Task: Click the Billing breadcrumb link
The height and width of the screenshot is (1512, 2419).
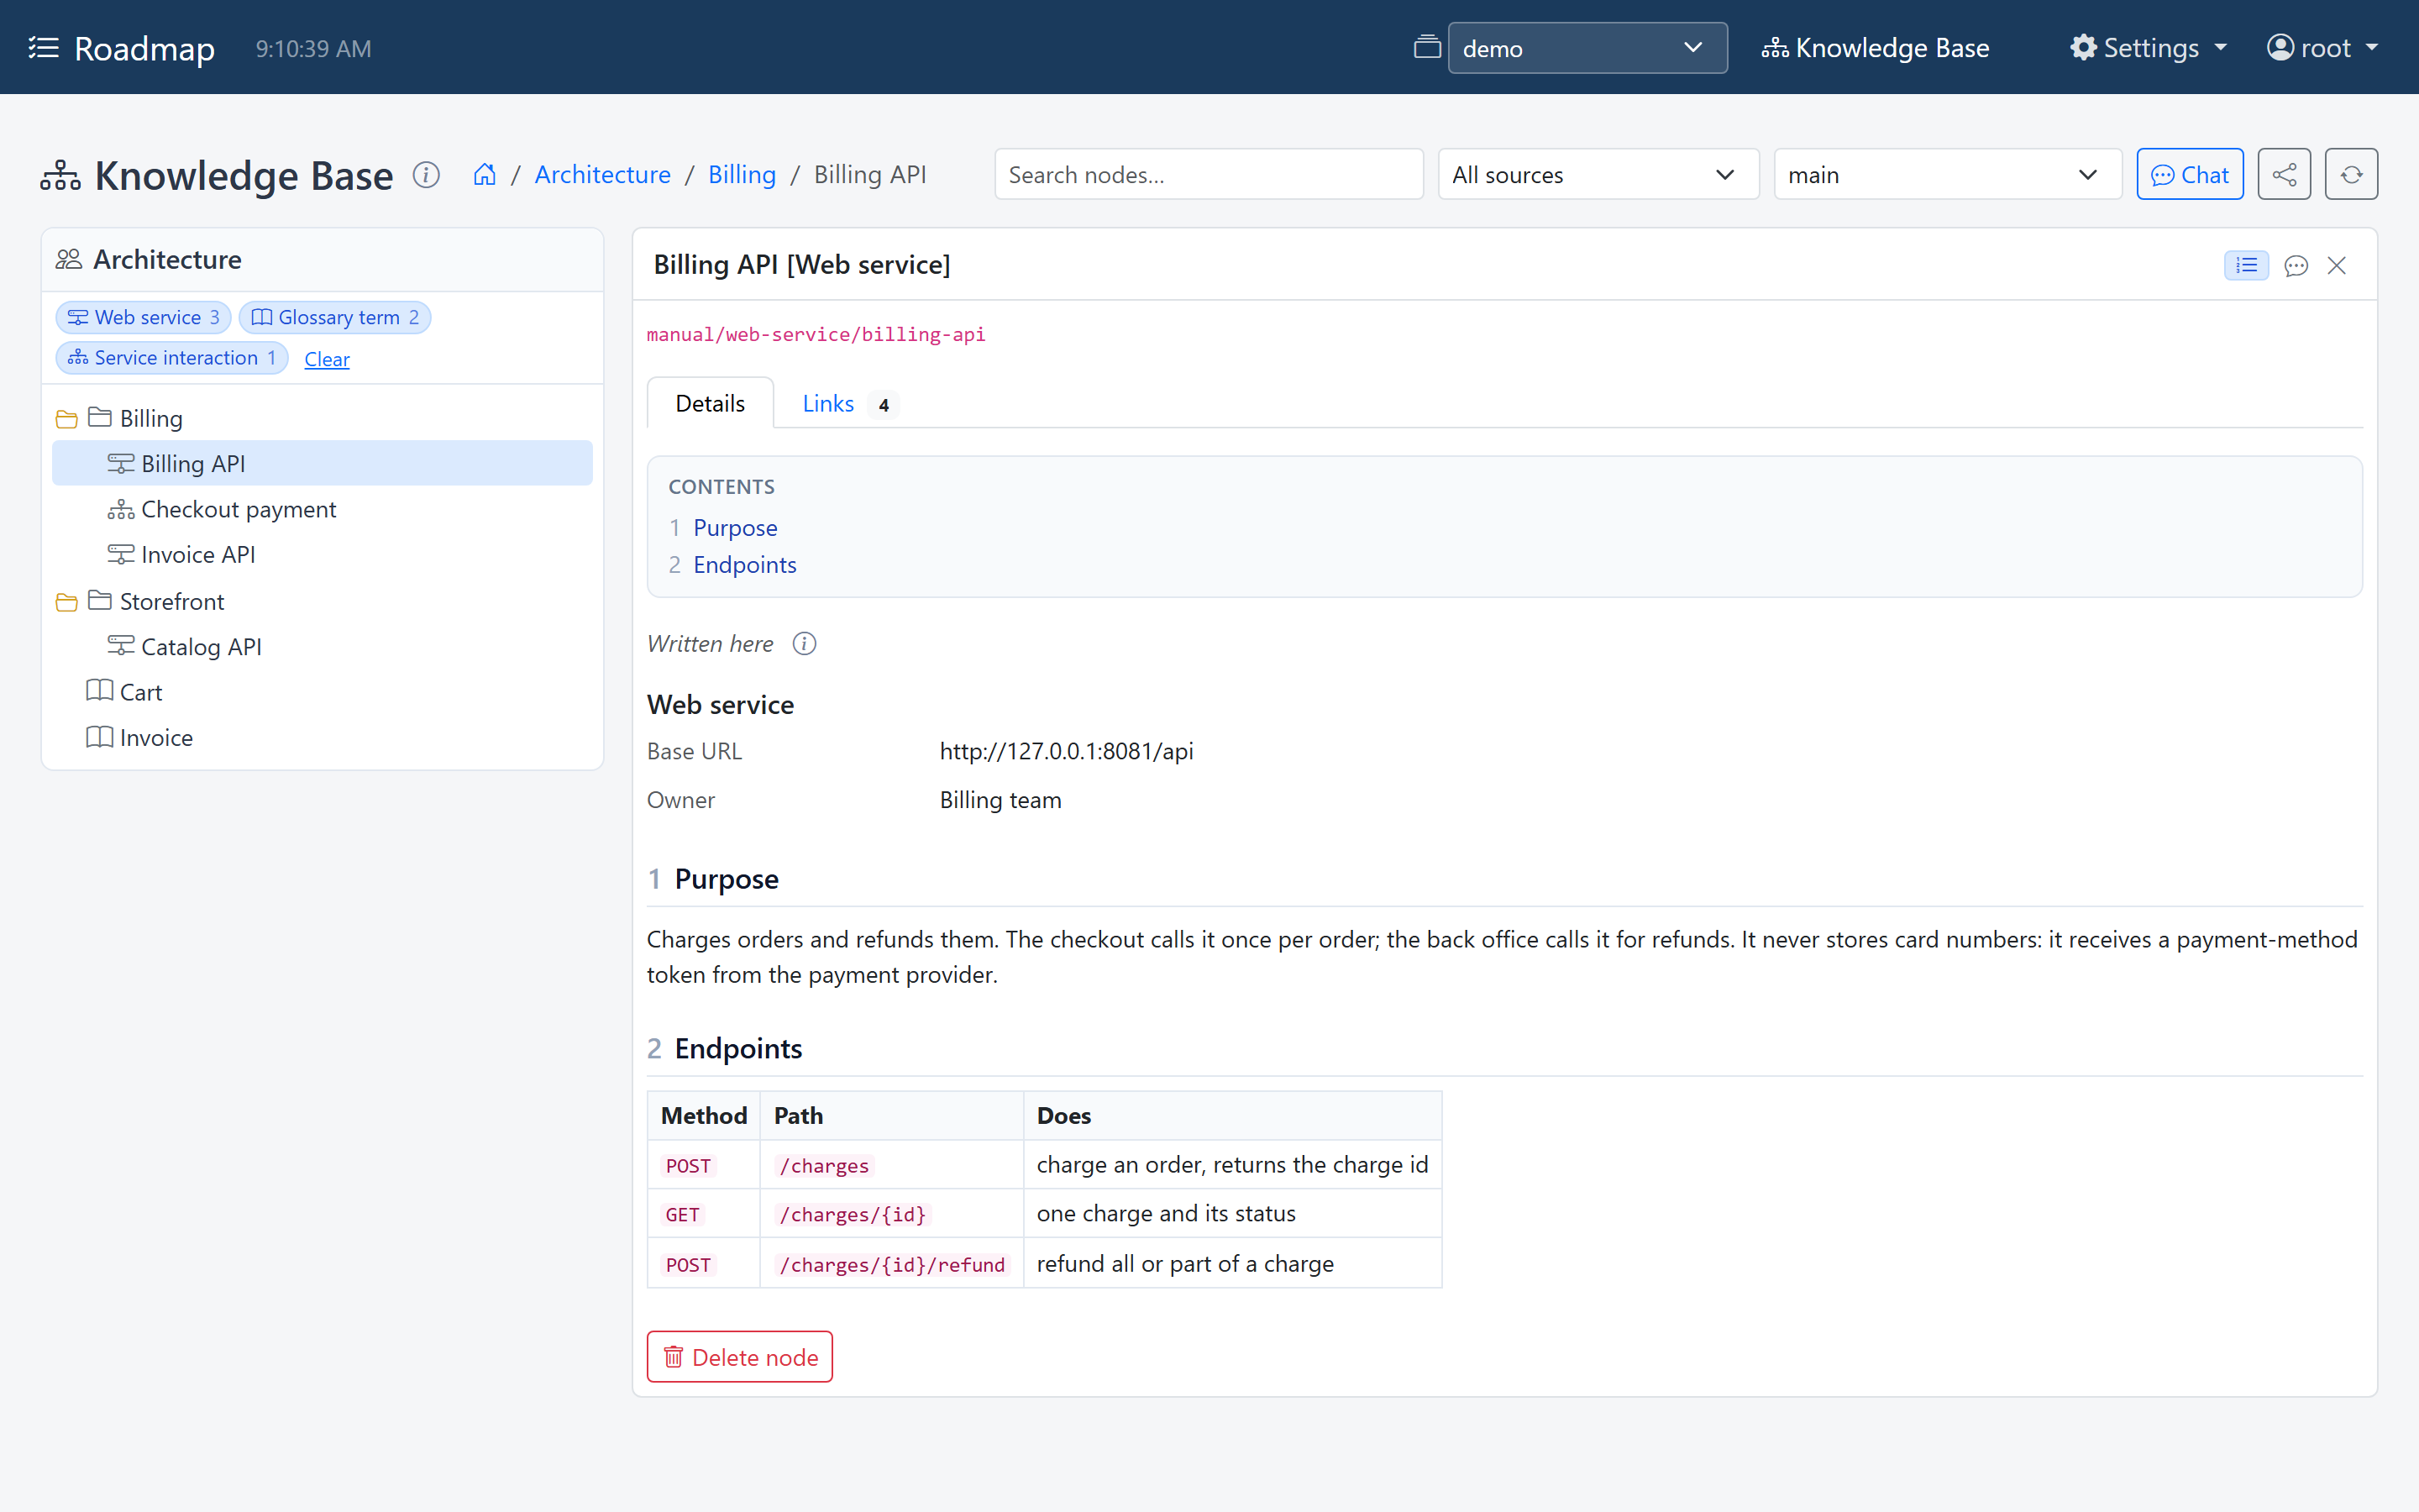Action: click(742, 175)
